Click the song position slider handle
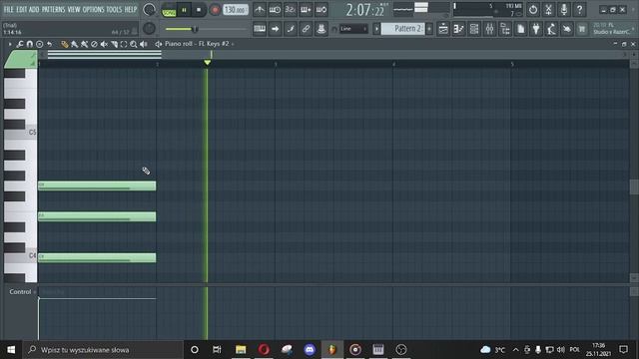The image size is (639, 359). pos(195,29)
